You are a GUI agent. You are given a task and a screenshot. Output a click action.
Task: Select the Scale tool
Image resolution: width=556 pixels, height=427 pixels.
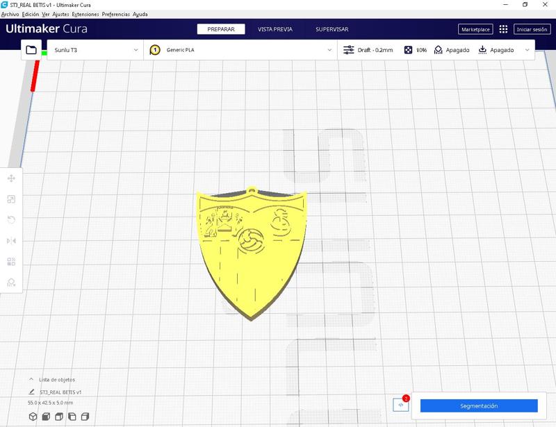pos(11,199)
